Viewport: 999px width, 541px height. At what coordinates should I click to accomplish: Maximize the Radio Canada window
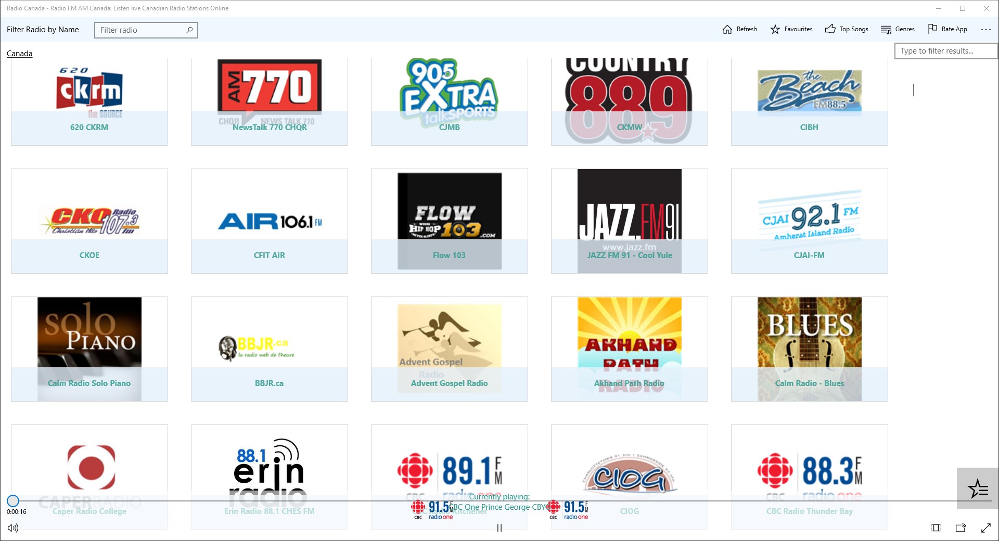pos(963,8)
